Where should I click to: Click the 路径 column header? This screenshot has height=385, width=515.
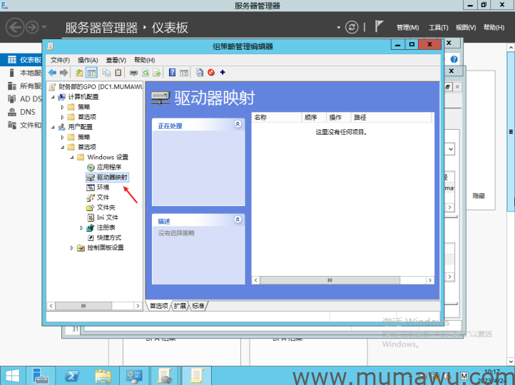coord(360,117)
